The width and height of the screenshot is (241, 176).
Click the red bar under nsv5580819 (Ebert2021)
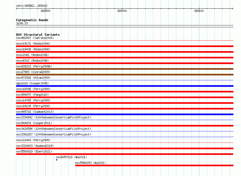(125, 154)
